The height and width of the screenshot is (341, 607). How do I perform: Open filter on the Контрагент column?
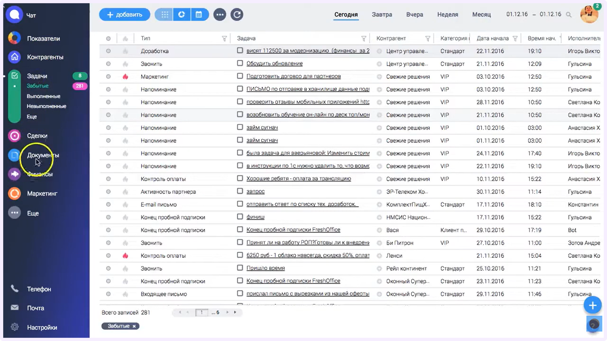click(x=428, y=38)
